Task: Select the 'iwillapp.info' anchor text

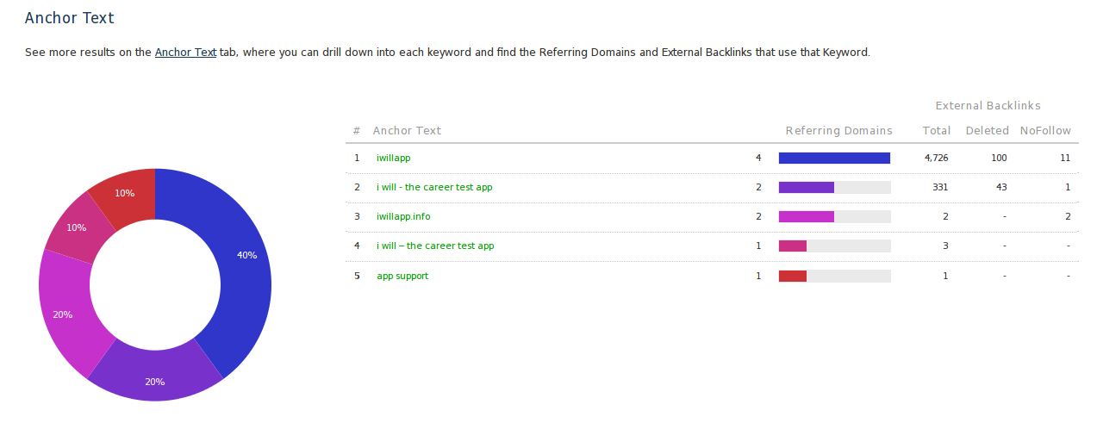Action: tap(403, 217)
